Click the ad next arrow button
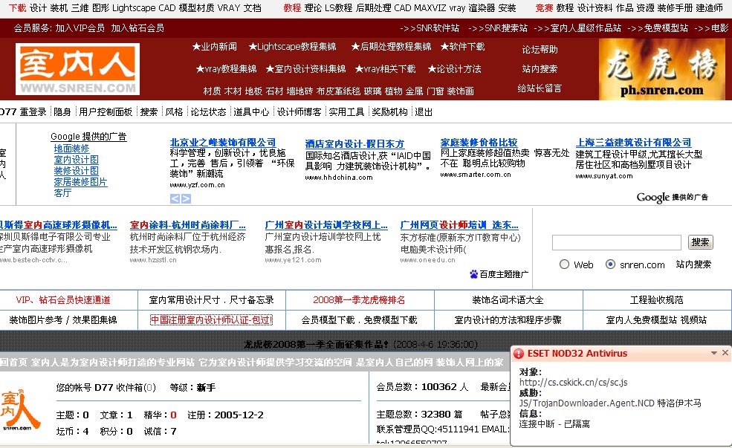732x448 pixels. pos(186,199)
